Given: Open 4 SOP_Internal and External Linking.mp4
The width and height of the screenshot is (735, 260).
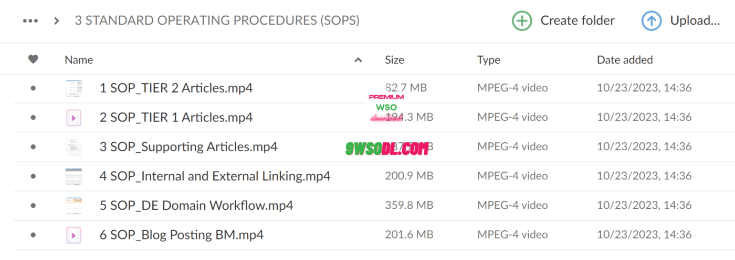Looking at the screenshot, I should coord(215,176).
